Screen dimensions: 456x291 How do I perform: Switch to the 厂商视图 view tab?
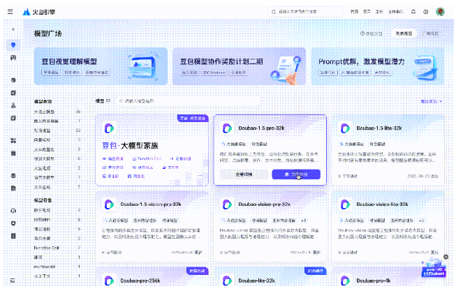point(430,33)
